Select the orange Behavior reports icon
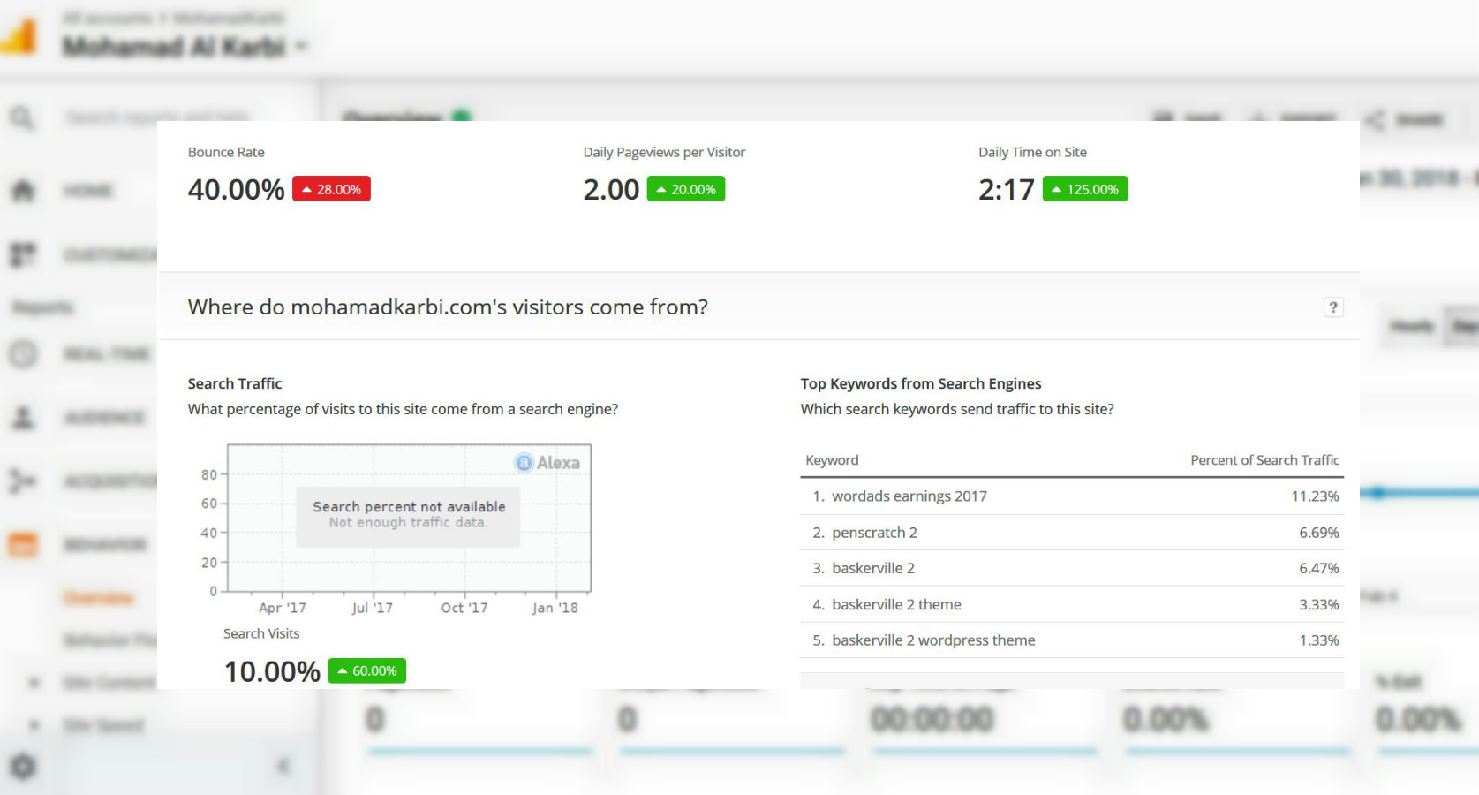This screenshot has height=795, width=1479. (23, 545)
